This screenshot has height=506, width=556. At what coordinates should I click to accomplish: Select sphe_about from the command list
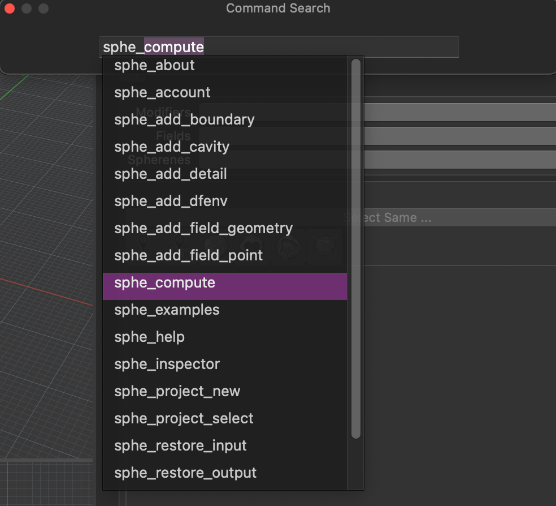coord(154,66)
